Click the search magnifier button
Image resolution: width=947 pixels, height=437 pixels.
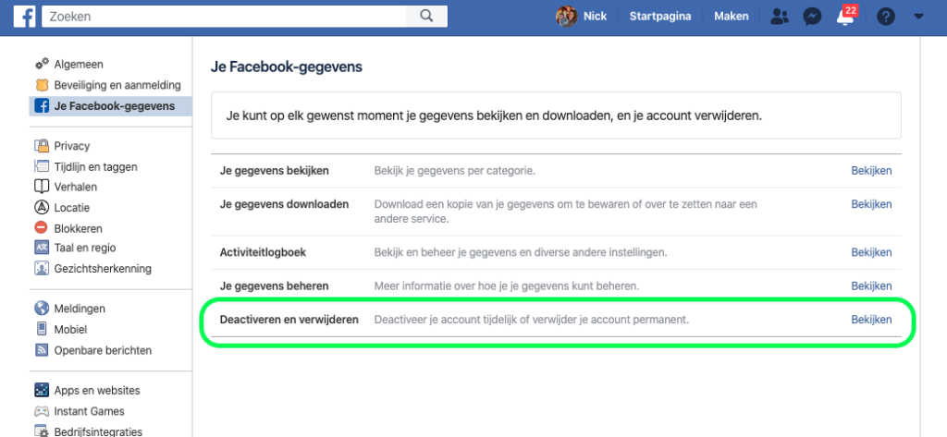coord(426,17)
